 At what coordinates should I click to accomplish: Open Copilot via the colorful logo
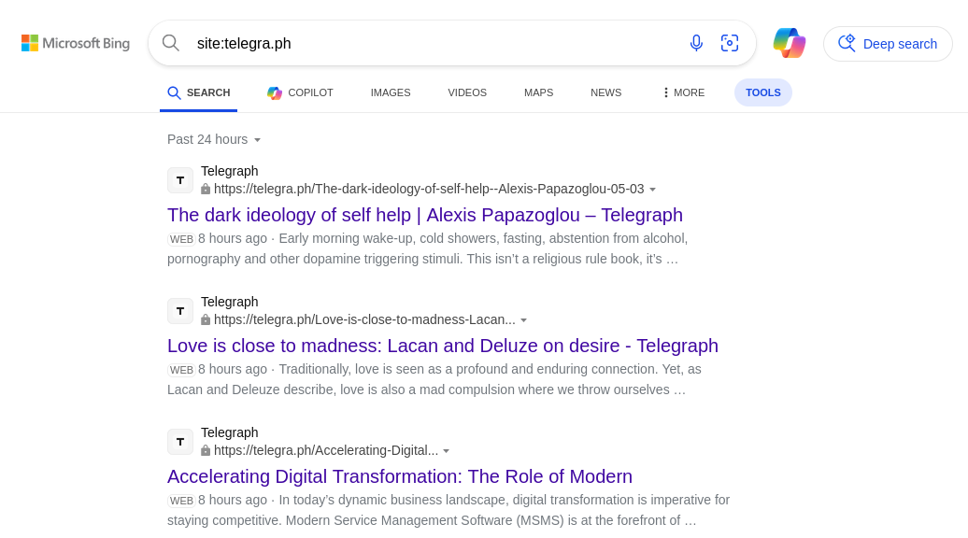(x=790, y=43)
